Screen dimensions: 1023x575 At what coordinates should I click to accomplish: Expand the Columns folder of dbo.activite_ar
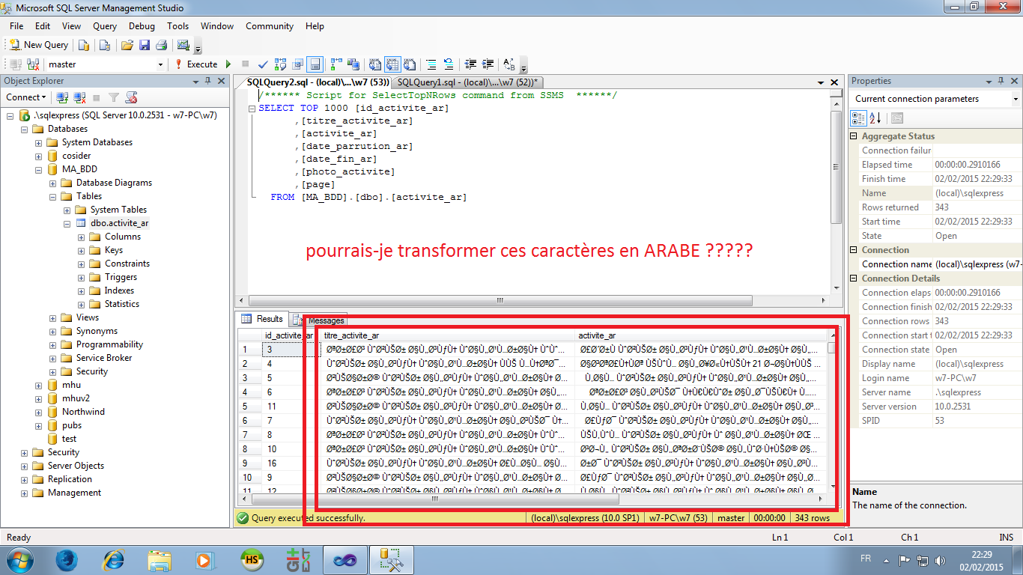coord(81,237)
